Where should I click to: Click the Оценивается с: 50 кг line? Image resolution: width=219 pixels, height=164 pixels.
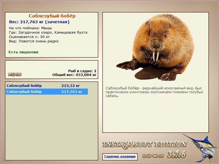coord(29,37)
